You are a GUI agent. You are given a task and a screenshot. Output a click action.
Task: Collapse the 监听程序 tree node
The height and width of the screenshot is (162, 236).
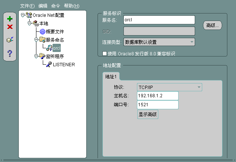(x=36, y=56)
